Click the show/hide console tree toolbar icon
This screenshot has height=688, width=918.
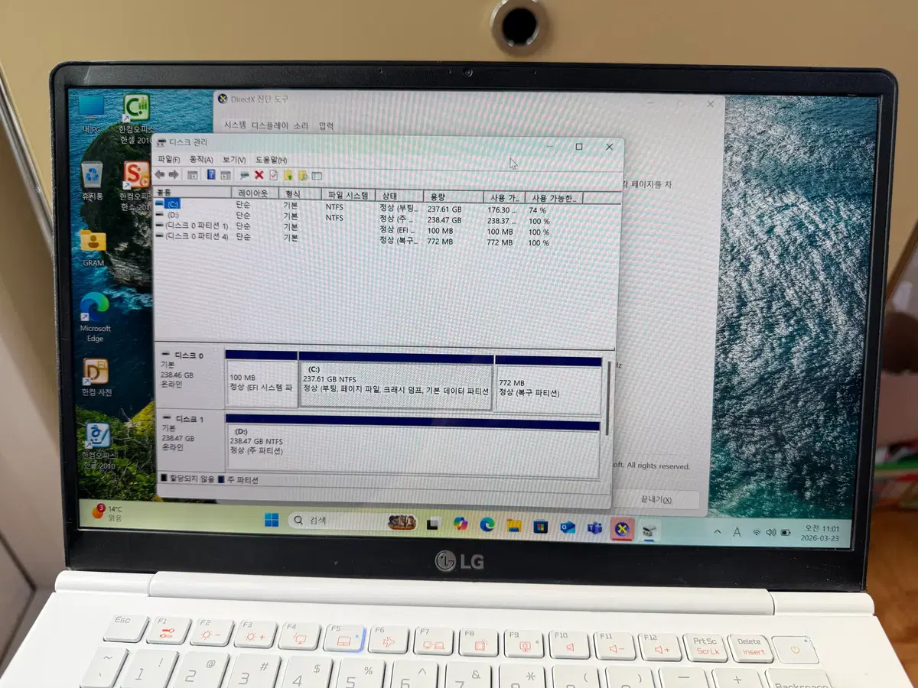pos(193,175)
